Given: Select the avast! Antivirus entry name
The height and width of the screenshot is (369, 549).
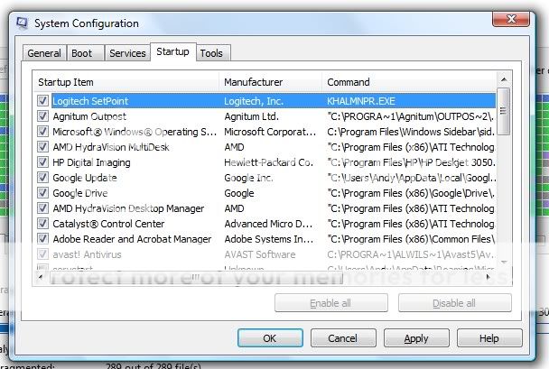Looking at the screenshot, I should [88, 254].
